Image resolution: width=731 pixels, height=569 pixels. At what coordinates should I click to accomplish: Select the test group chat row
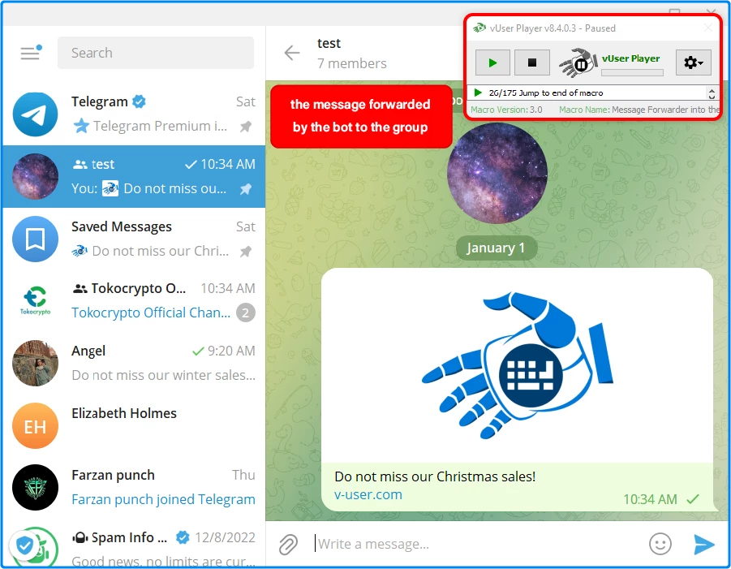[134, 176]
